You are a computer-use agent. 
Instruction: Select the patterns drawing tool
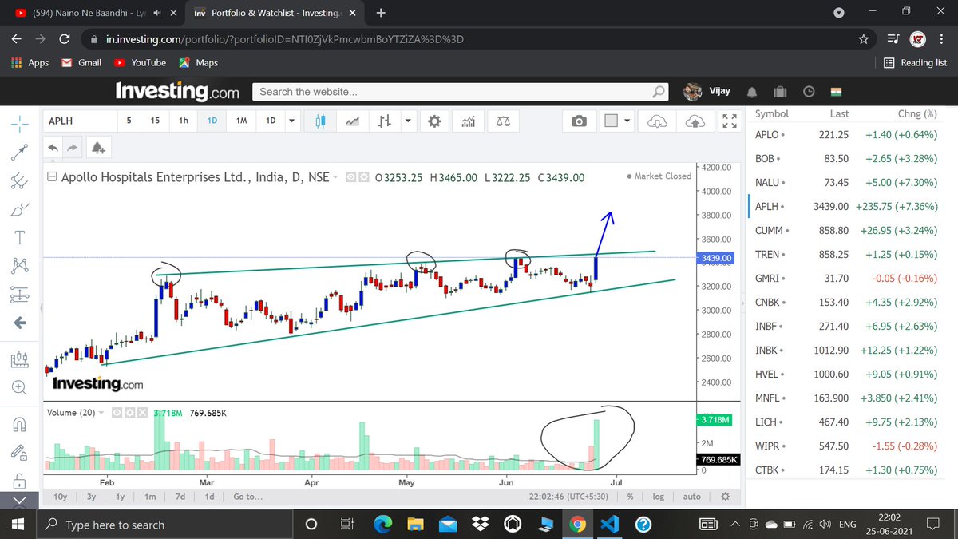pyautogui.click(x=20, y=266)
